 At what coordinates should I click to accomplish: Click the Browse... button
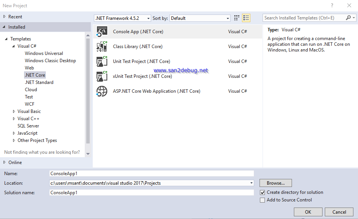(276, 183)
